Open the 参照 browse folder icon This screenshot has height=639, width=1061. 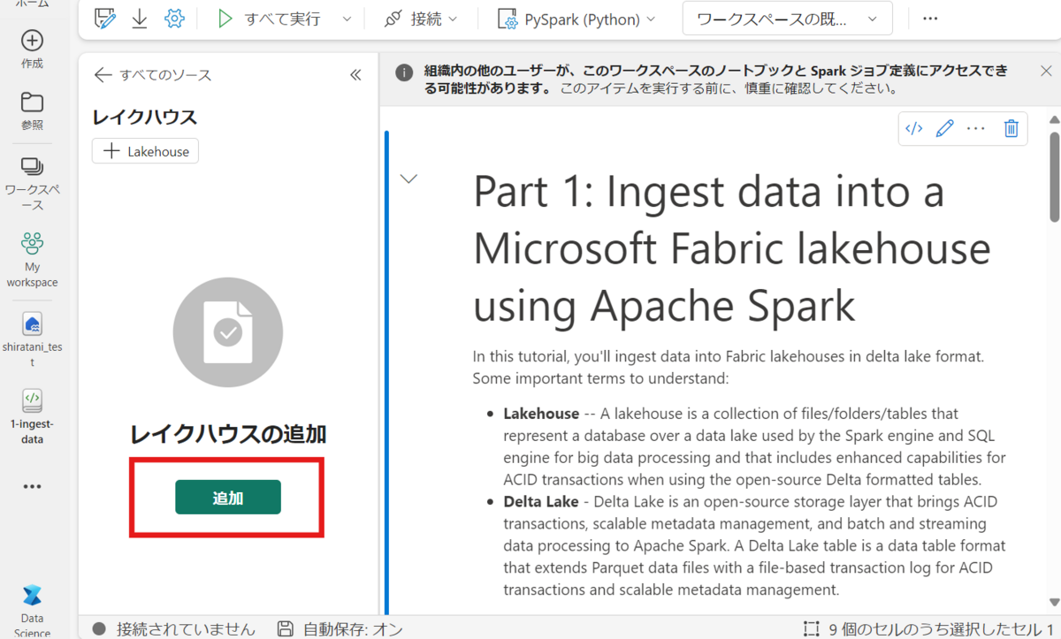point(32,110)
